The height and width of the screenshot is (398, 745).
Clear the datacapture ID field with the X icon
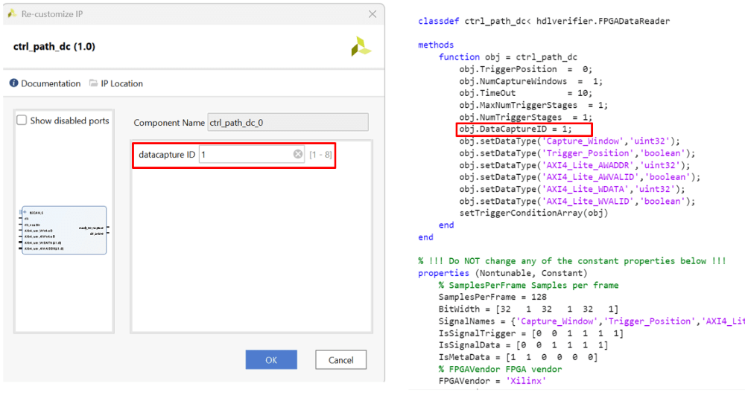tap(298, 154)
